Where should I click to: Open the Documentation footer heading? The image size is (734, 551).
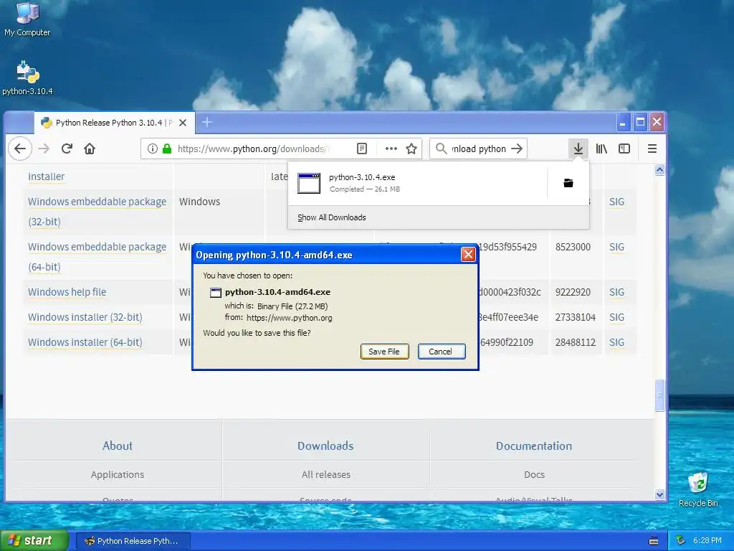click(x=534, y=446)
